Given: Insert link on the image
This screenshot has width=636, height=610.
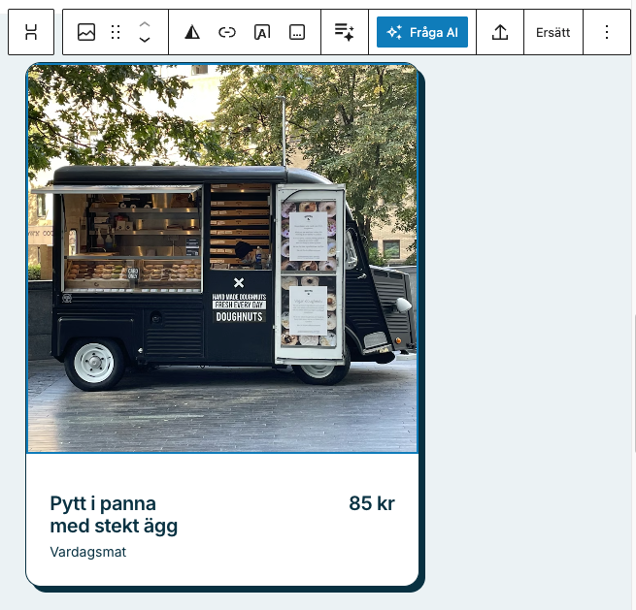Looking at the screenshot, I should tap(227, 32).
